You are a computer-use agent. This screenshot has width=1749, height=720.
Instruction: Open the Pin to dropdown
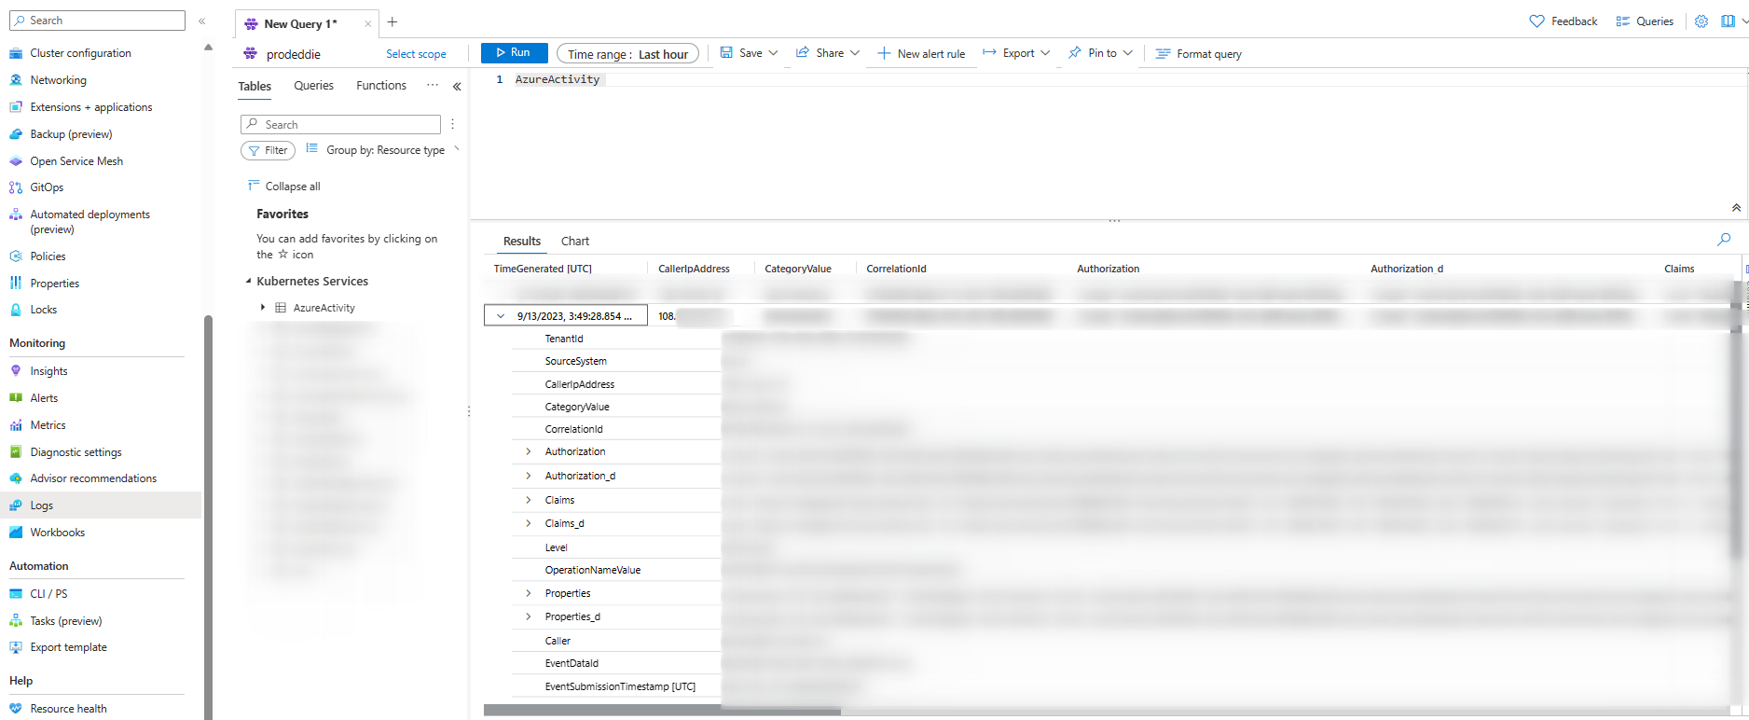[1101, 53]
